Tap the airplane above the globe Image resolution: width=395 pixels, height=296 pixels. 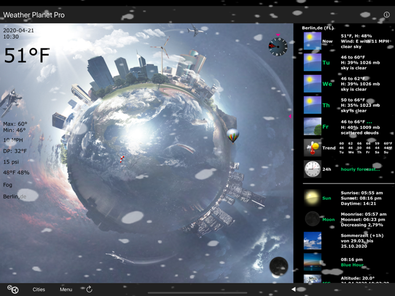pyautogui.click(x=194, y=31)
